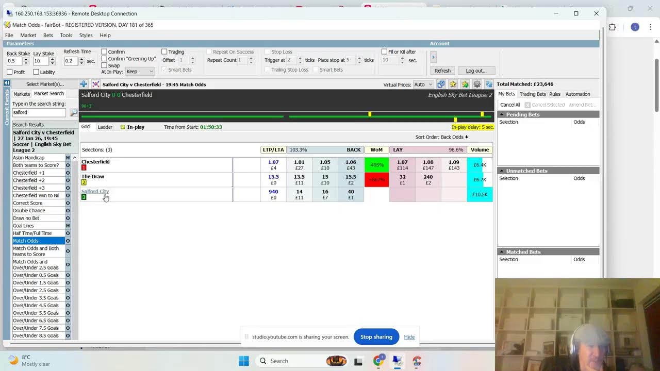Collapse the Matched Bets section

pyautogui.click(x=502, y=252)
